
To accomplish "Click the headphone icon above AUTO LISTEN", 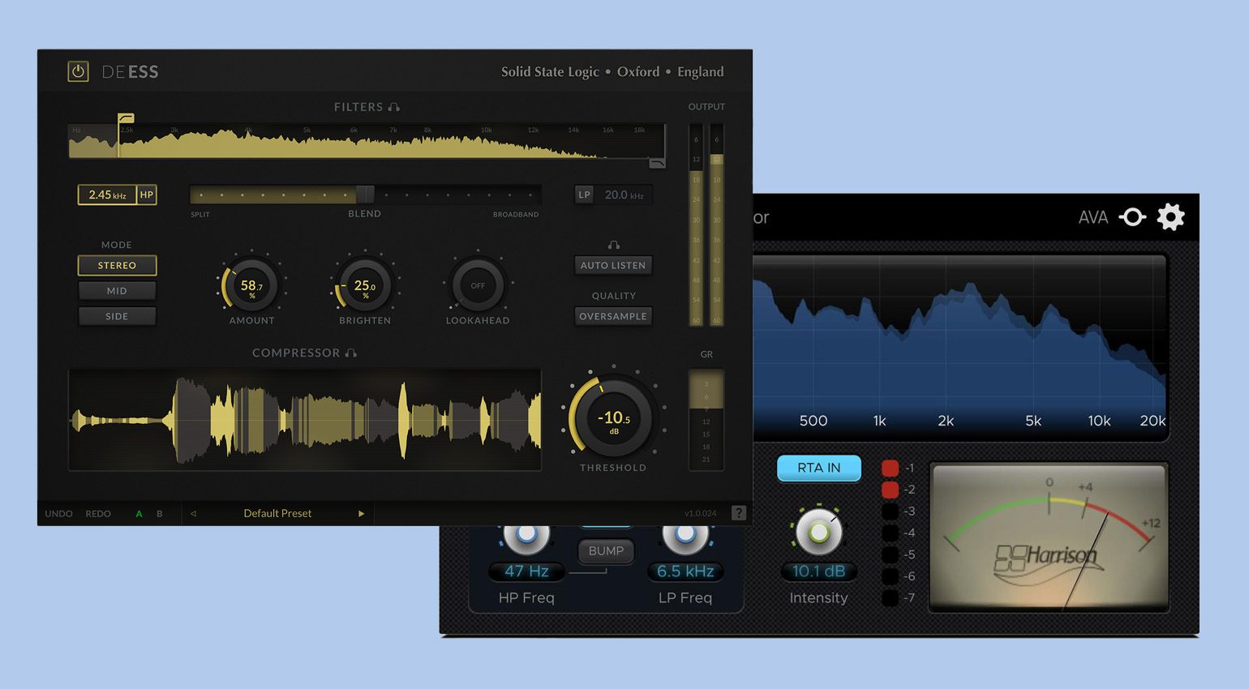I will click(x=614, y=245).
